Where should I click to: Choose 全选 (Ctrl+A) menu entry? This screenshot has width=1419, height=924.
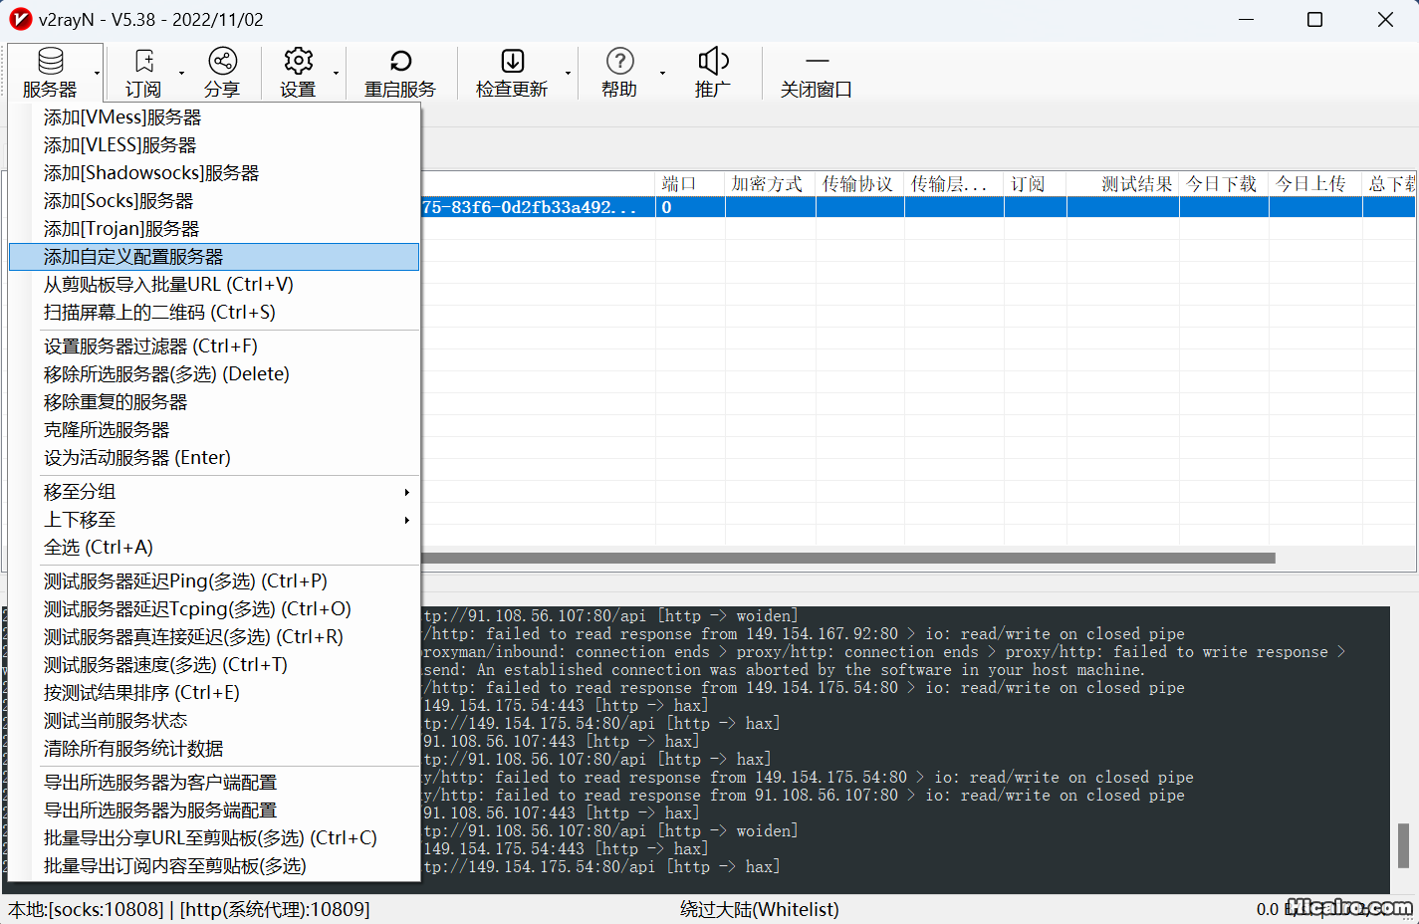[214, 548]
